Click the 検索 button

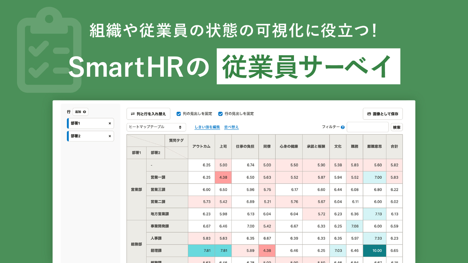tap(397, 127)
